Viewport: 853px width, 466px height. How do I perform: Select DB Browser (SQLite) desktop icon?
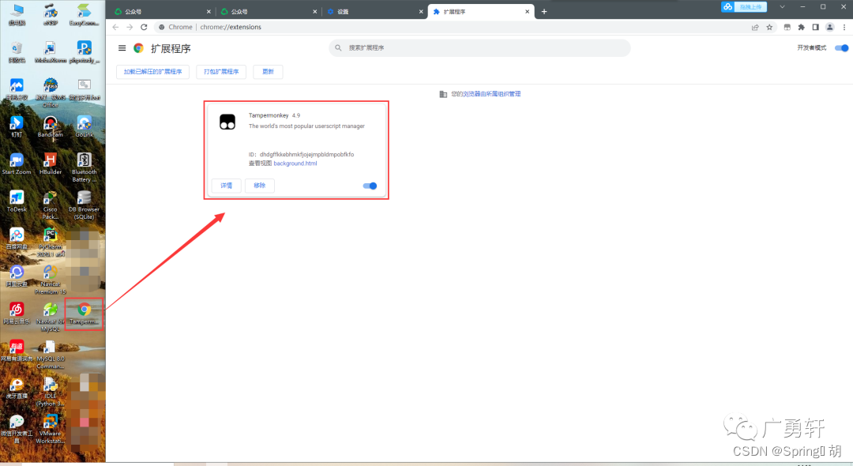coord(85,205)
